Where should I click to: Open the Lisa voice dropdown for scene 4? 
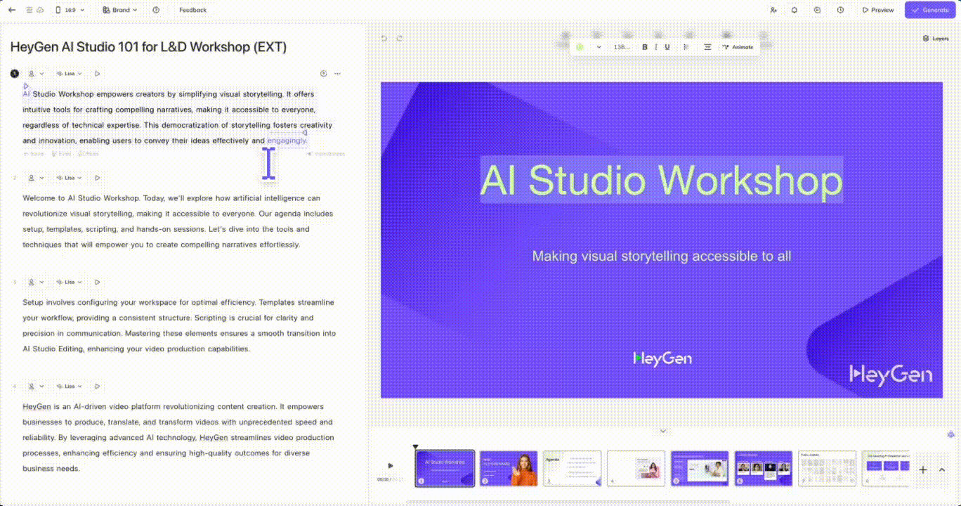70,387
